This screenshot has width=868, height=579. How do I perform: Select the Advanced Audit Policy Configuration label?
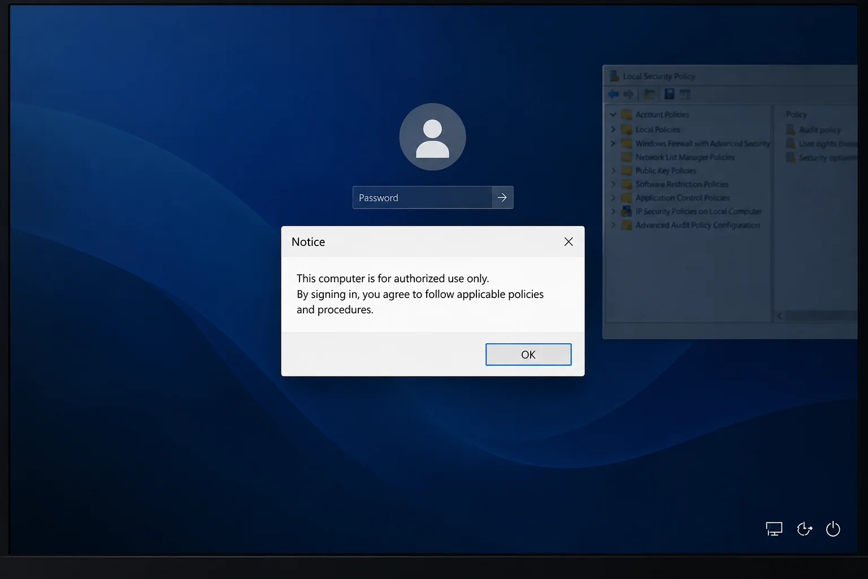pos(697,225)
